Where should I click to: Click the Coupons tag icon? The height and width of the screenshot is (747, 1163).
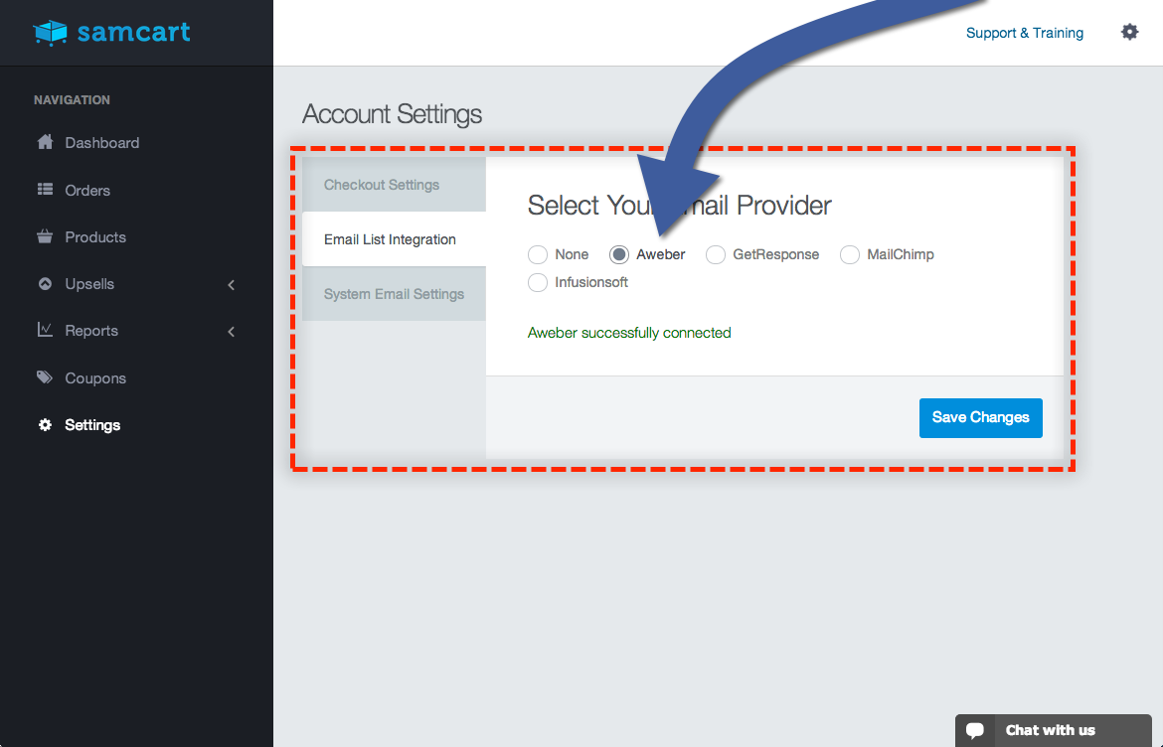click(46, 377)
